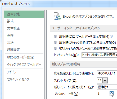Switch to 詳細設定 category
The height and width of the screenshot is (99, 117).
tap(24, 50)
